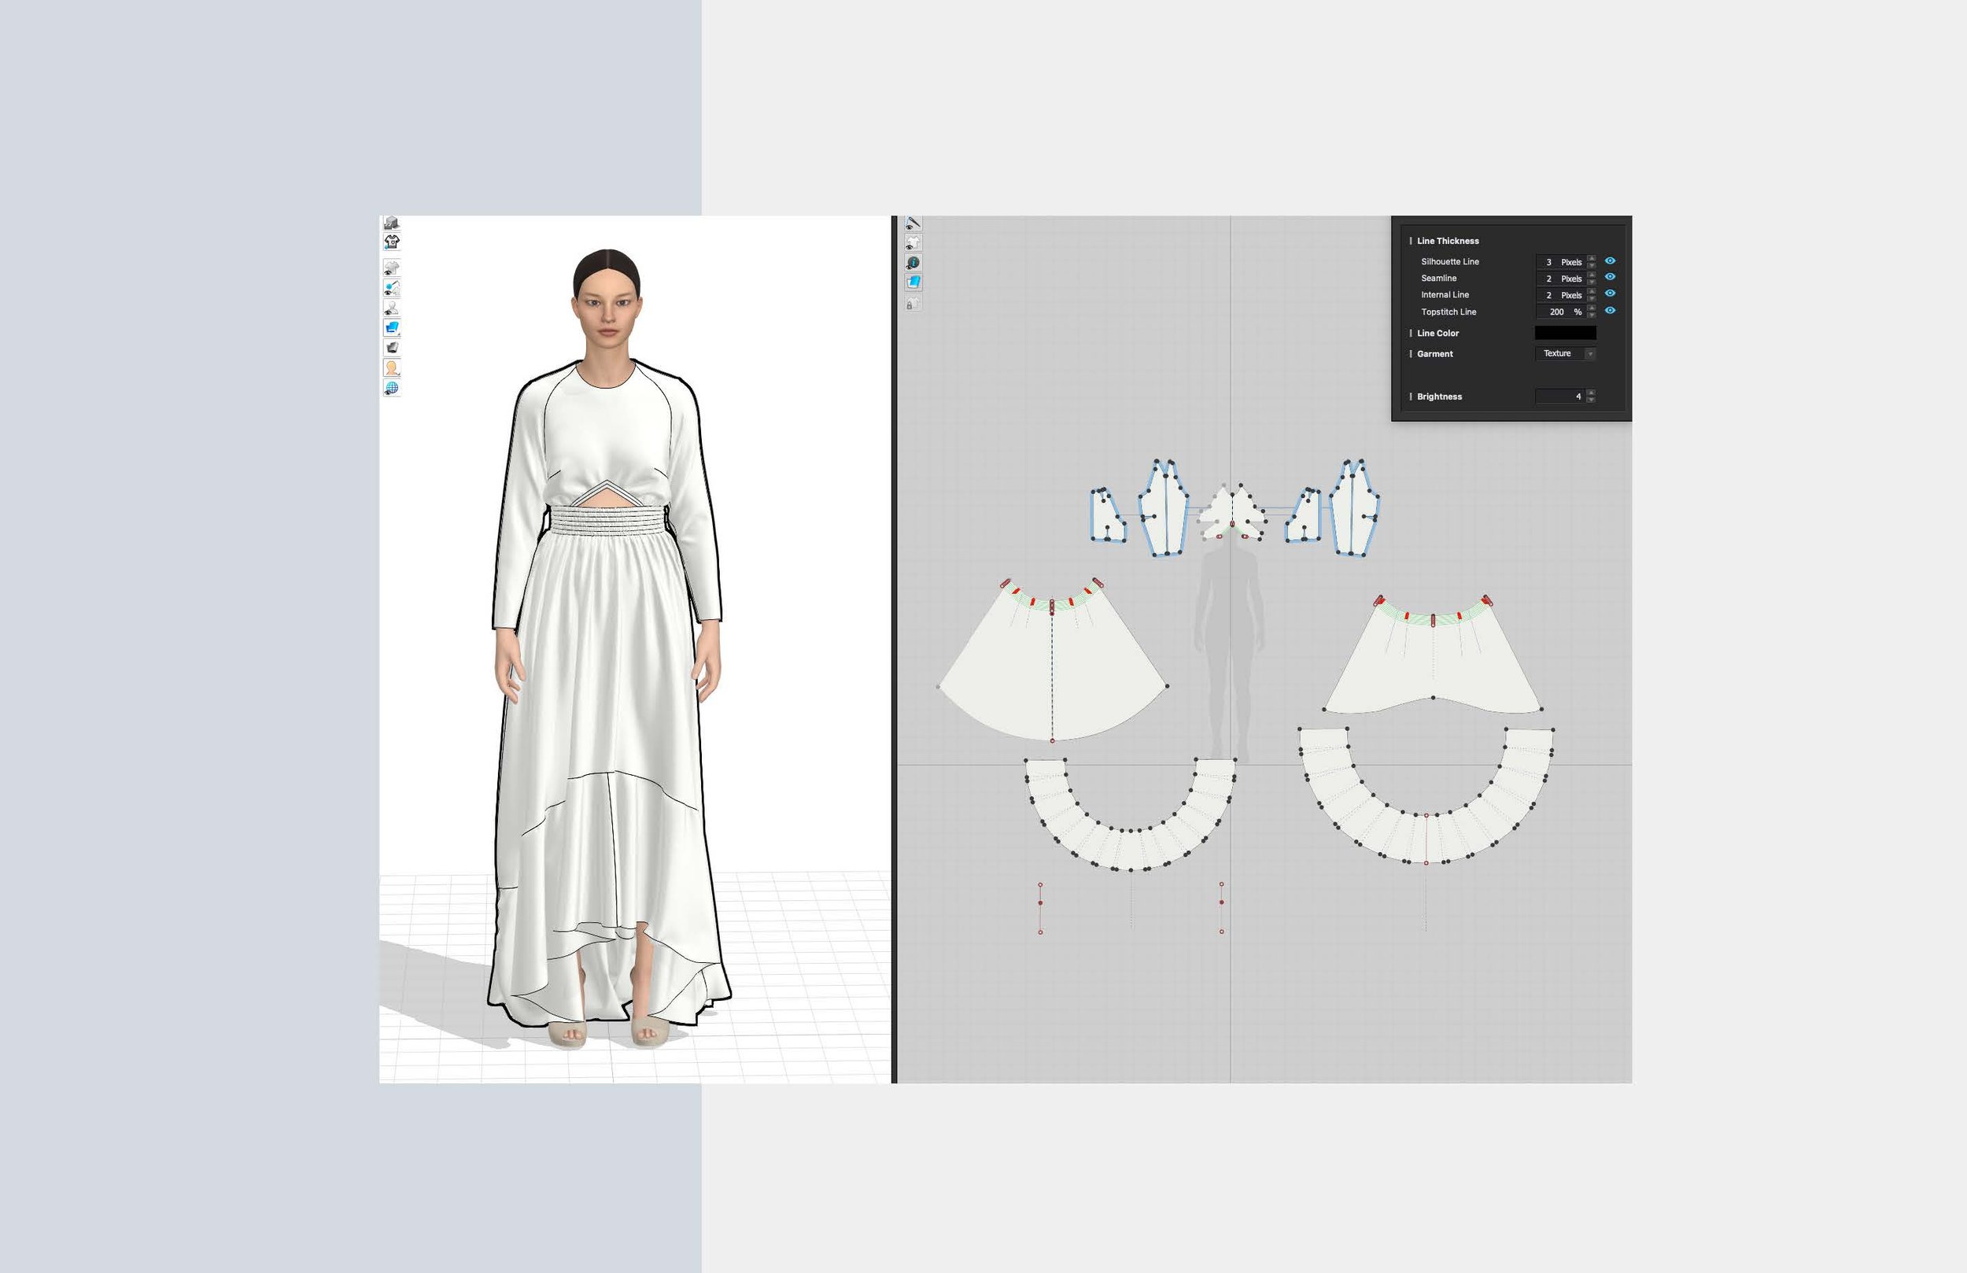Viewport: 1967px width, 1273px height.
Task: Click the Line Color black swatch
Action: pyautogui.click(x=1565, y=333)
